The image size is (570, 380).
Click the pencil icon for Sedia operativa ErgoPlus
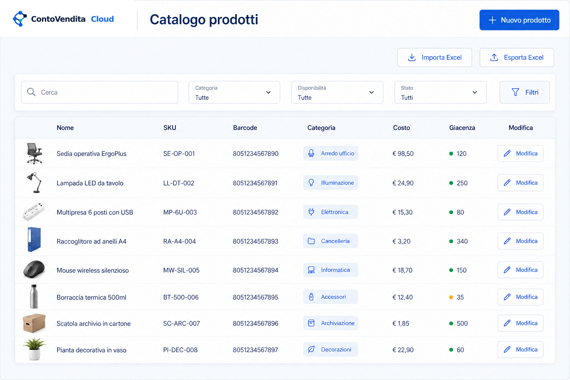click(x=507, y=153)
